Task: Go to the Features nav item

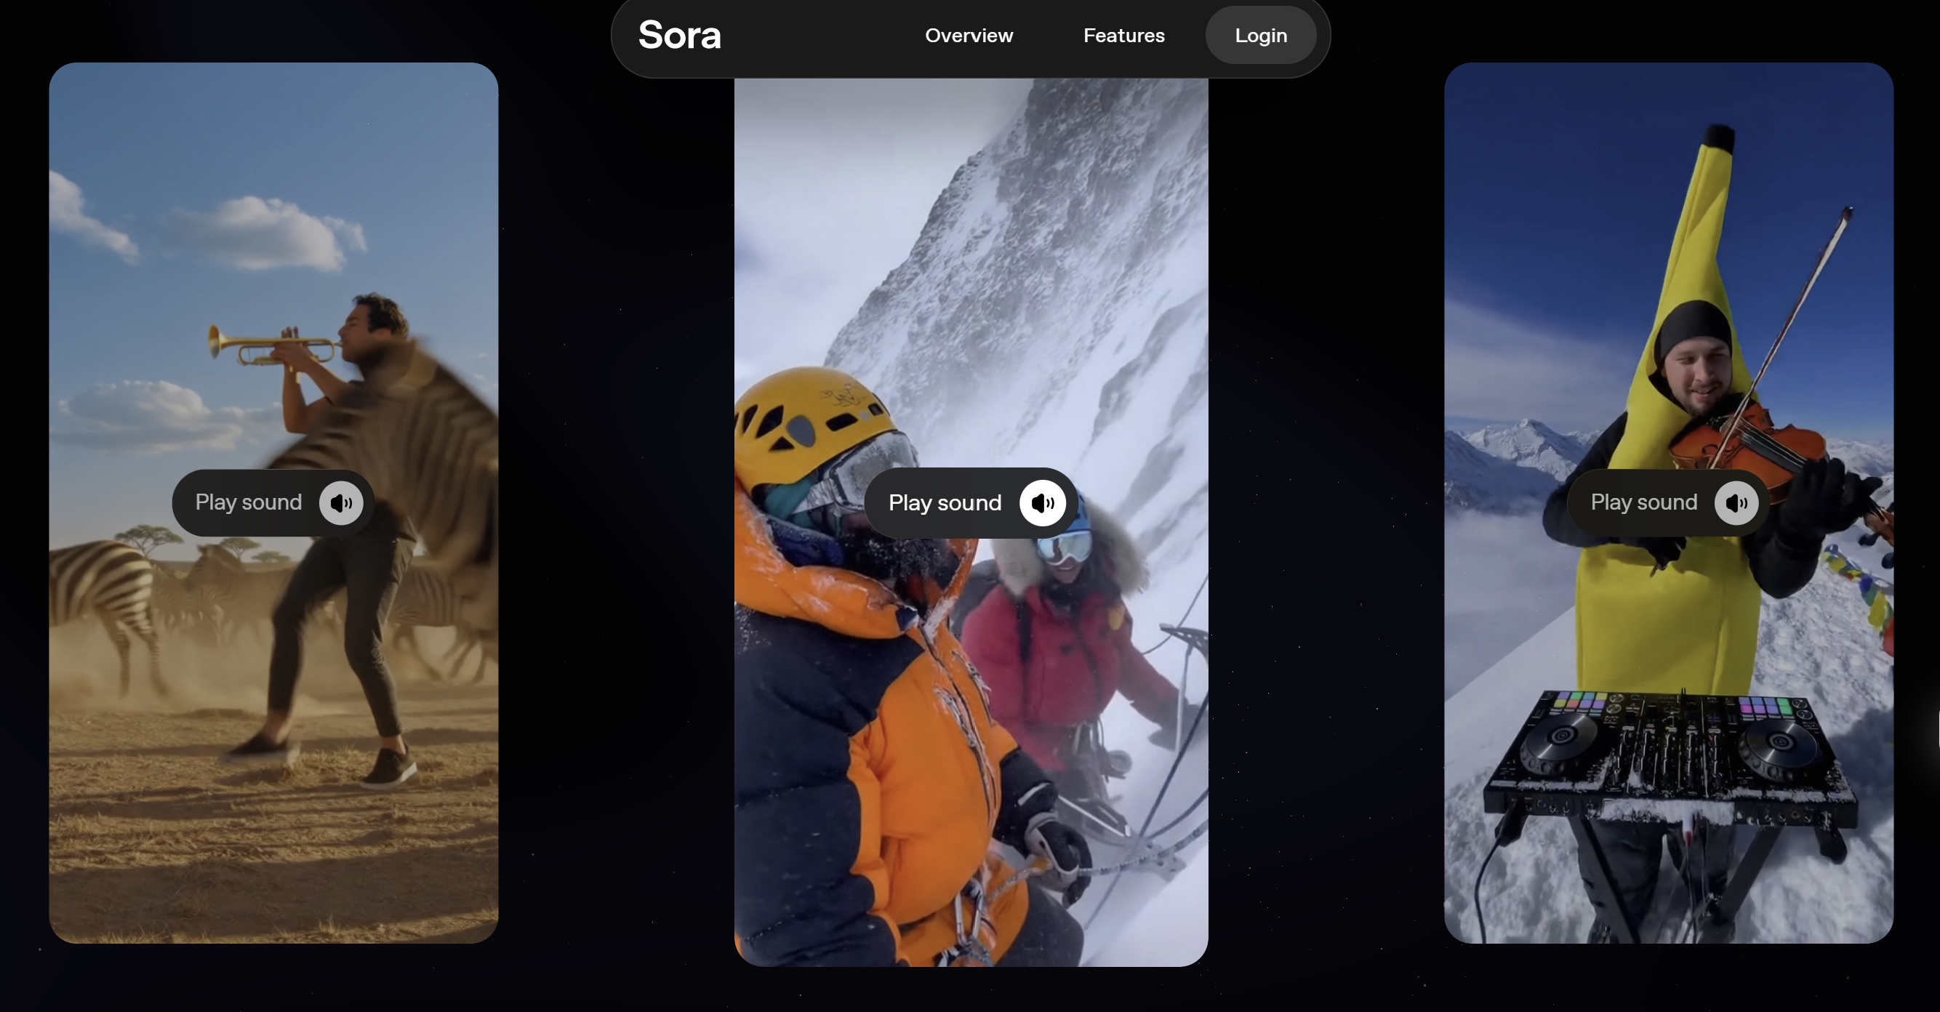Action: pyautogui.click(x=1123, y=36)
